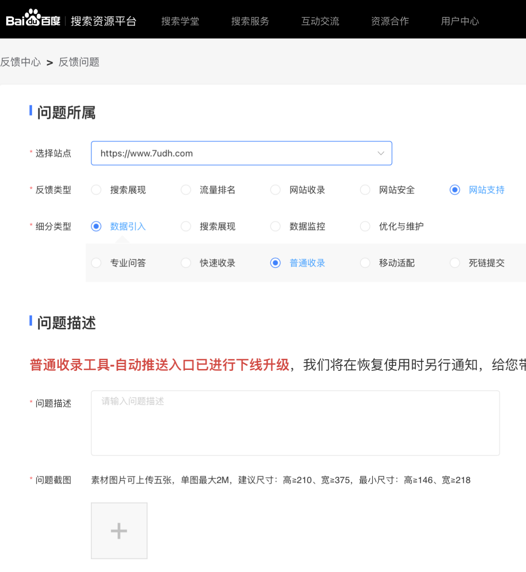Select 搜索展现 feedback type radio button
Screen dimensions: 526x572
click(96, 190)
